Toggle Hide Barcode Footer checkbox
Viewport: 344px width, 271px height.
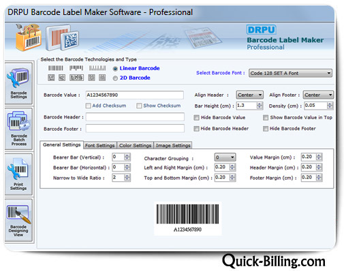[266, 129]
